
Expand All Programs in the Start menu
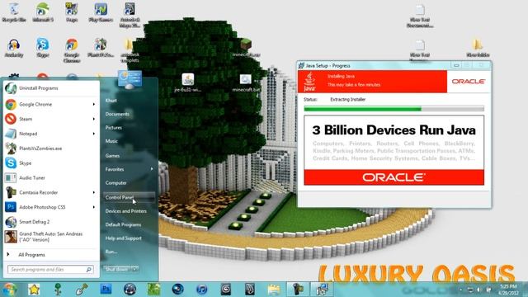(x=51, y=255)
